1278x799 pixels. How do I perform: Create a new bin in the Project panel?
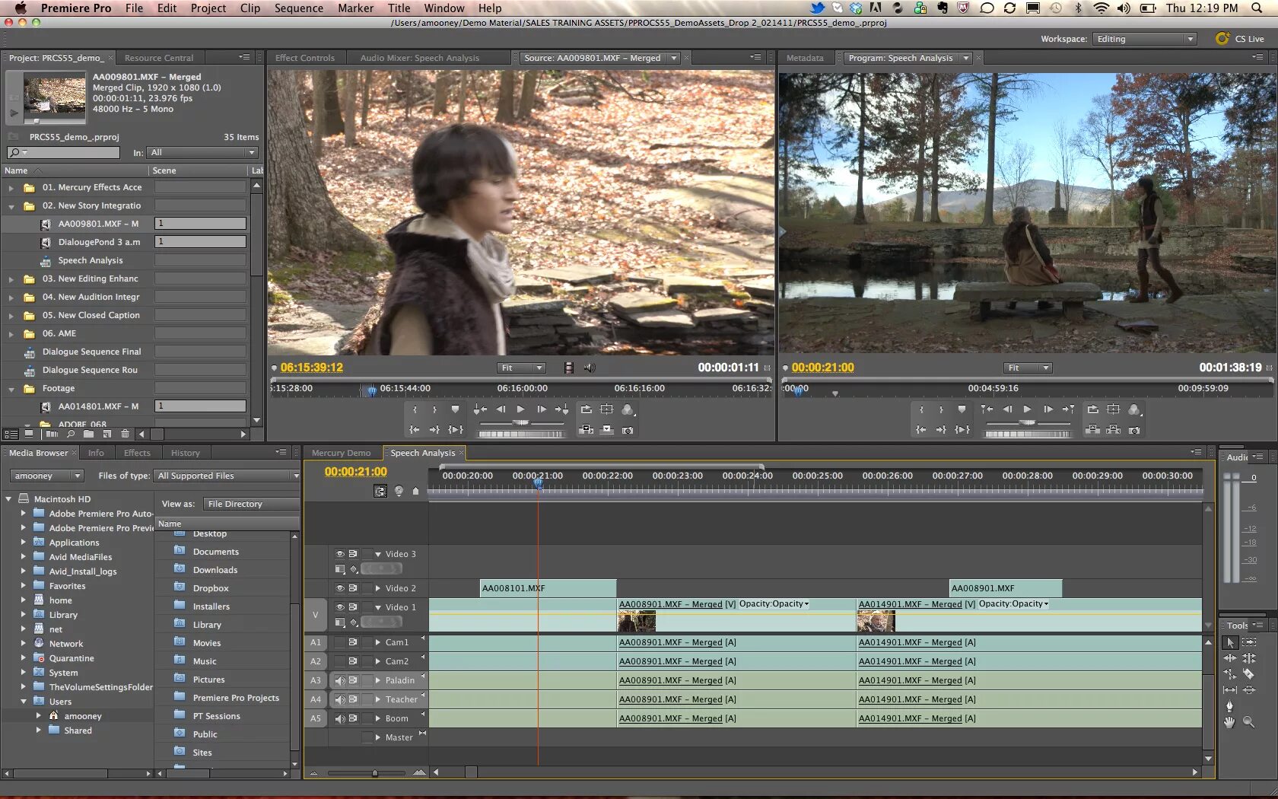(x=88, y=434)
